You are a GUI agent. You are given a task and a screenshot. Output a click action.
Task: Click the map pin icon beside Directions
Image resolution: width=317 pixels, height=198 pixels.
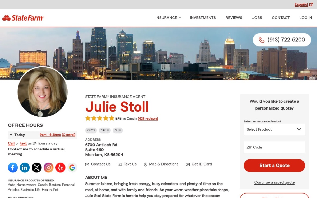[x=146, y=164]
